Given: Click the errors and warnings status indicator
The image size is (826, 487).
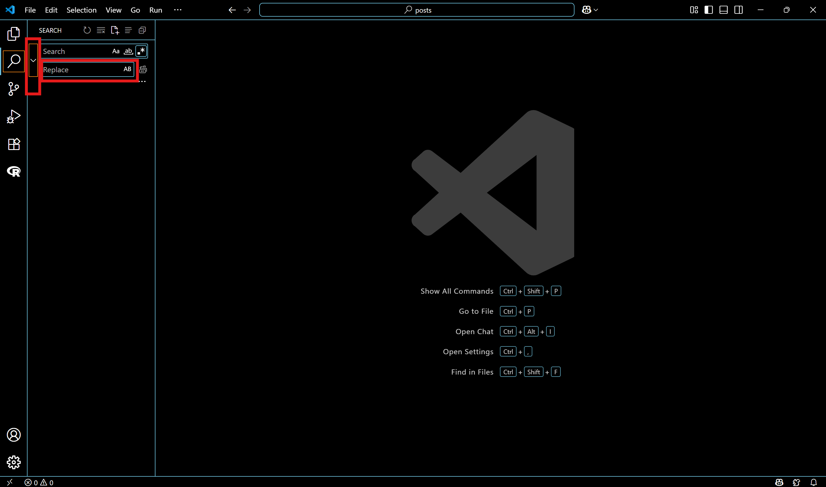Looking at the screenshot, I should coord(39,482).
